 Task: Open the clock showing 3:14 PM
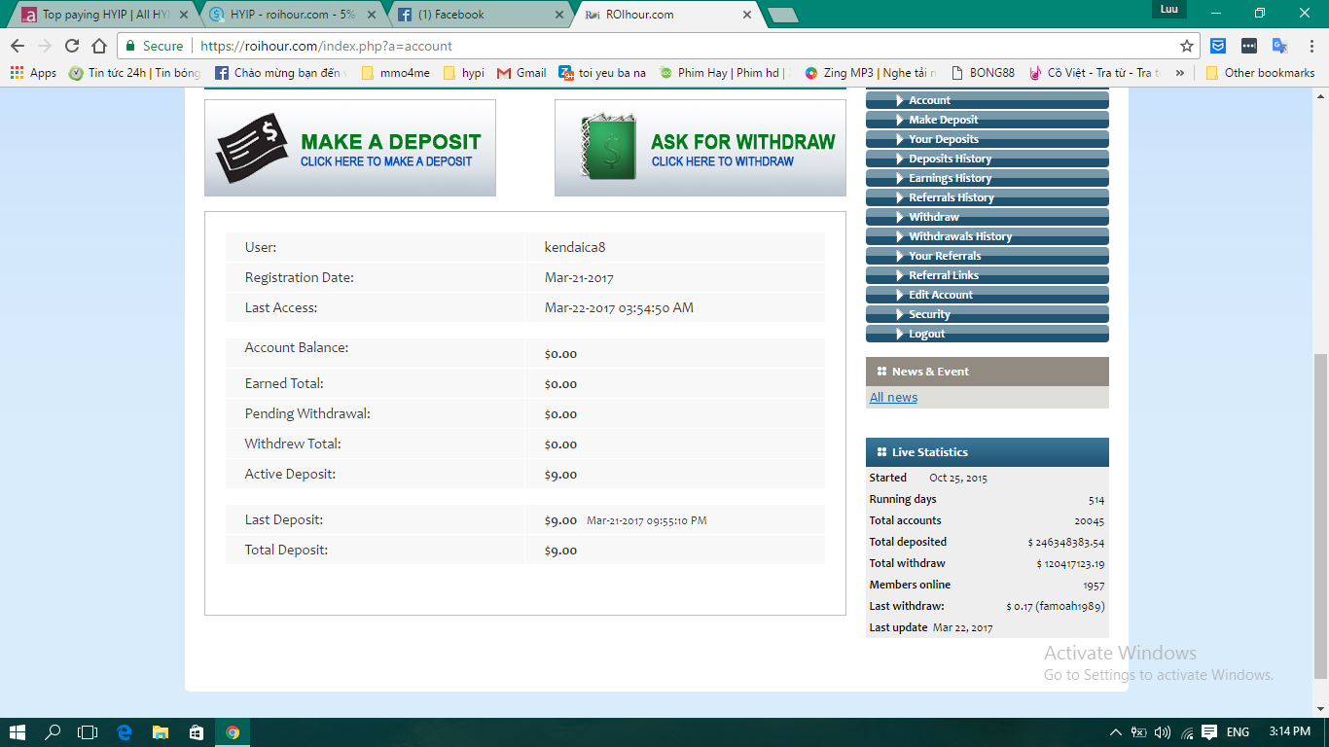1289,732
